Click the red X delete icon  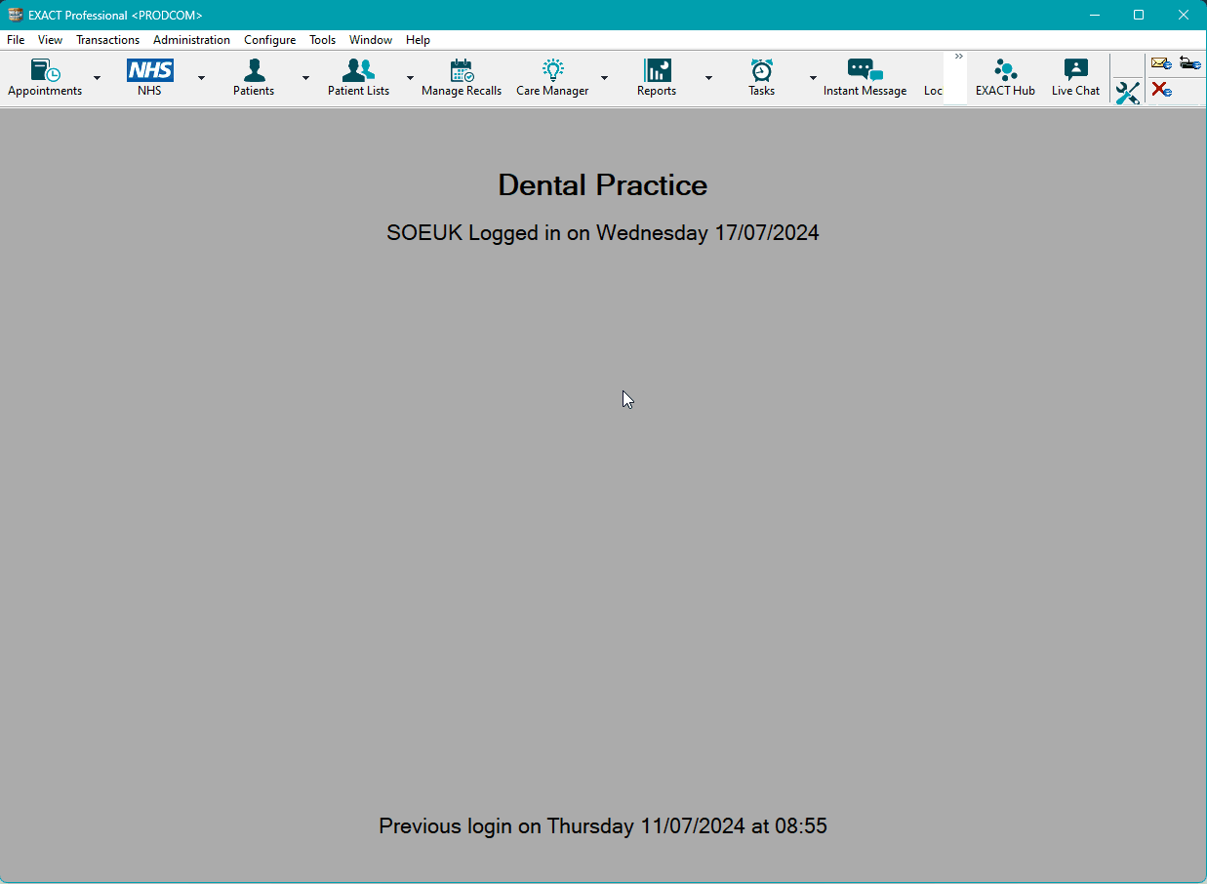tap(1160, 91)
